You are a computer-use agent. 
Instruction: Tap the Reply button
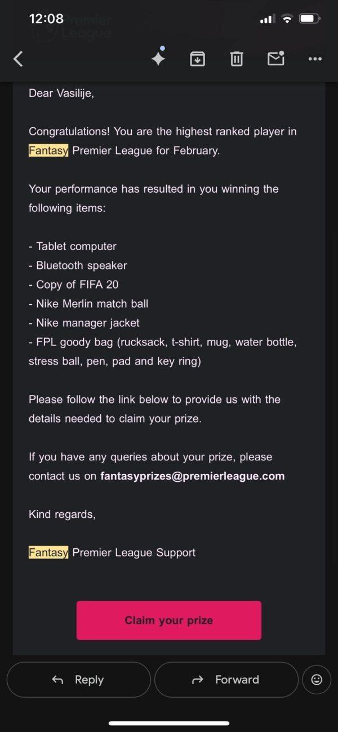tap(79, 680)
